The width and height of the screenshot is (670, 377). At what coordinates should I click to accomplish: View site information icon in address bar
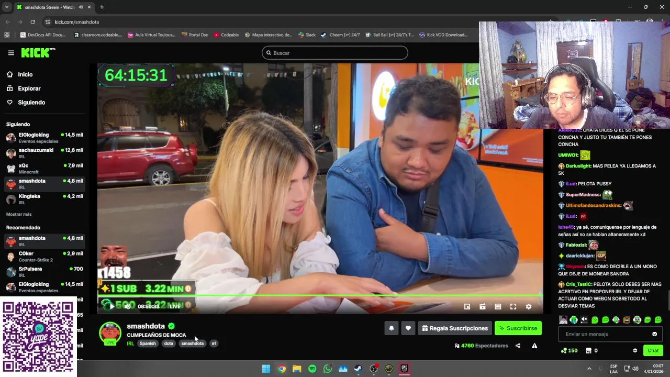point(48,22)
